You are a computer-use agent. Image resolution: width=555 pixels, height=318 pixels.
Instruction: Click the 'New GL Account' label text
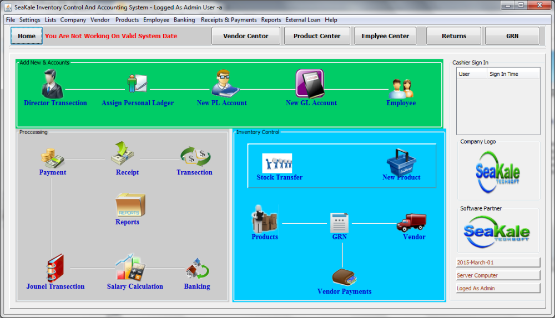(311, 103)
